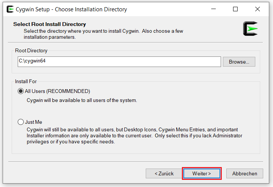Click the "Select Root Install Directory" heading
The image size is (273, 187).
pyautogui.click(x=50, y=24)
